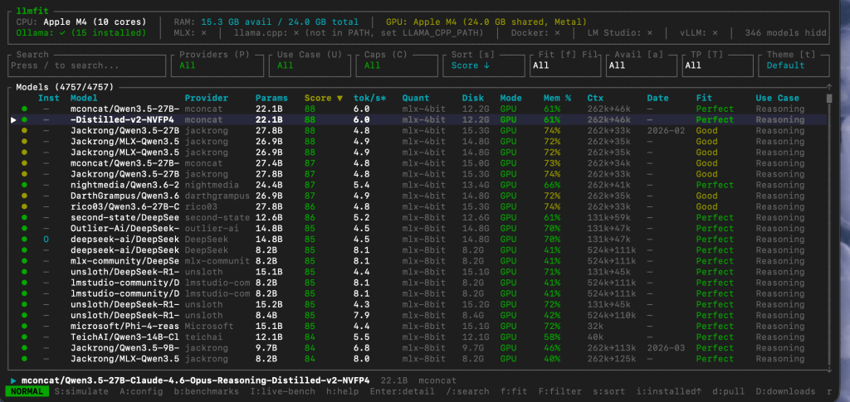Click the Use Case column header
Screen dimensions: 850x402
[777, 98]
